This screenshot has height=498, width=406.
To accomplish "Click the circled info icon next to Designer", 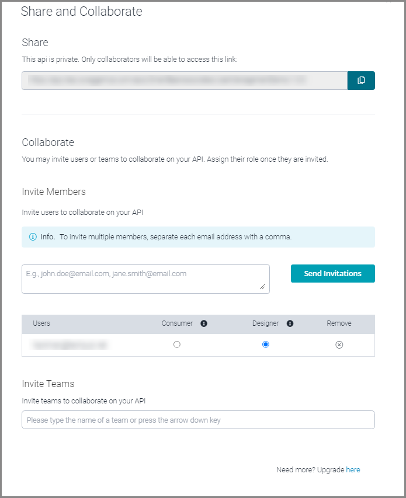I will tap(290, 323).
